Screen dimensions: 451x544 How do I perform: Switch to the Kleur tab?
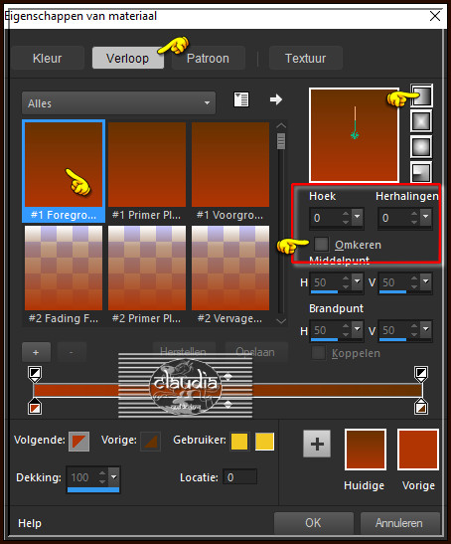click(x=48, y=59)
